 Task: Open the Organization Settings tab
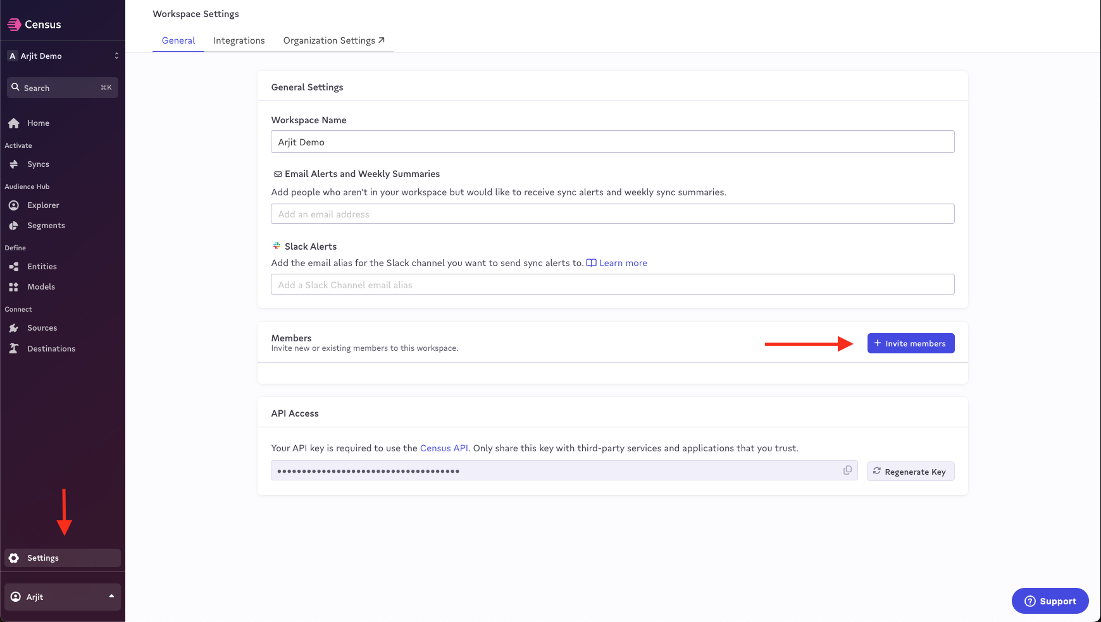pyautogui.click(x=333, y=40)
